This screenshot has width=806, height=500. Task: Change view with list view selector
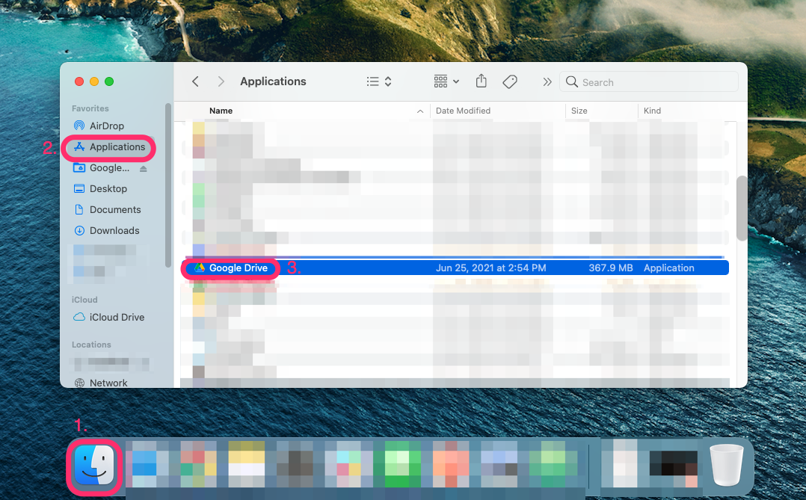(x=379, y=81)
